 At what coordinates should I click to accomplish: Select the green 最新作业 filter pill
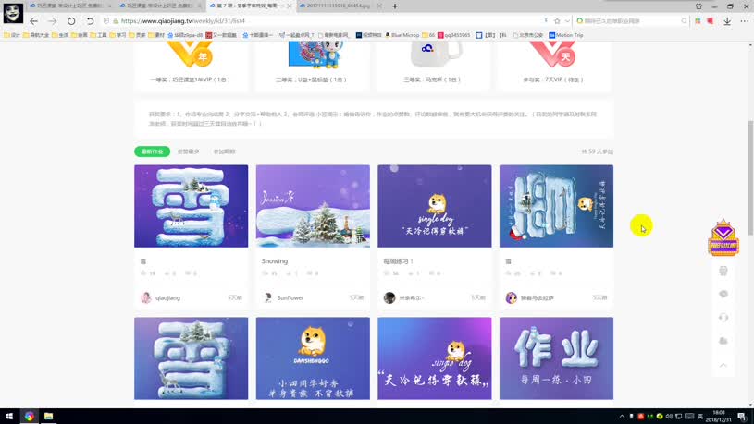[x=152, y=151]
